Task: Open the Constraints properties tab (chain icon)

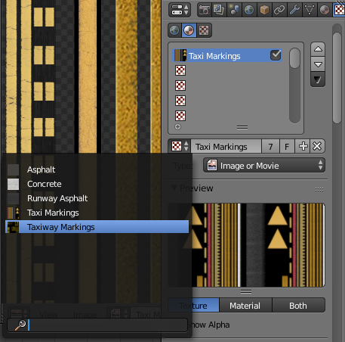Action: click(x=279, y=10)
